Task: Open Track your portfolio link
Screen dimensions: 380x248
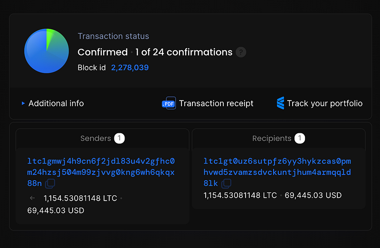Action: [324, 103]
